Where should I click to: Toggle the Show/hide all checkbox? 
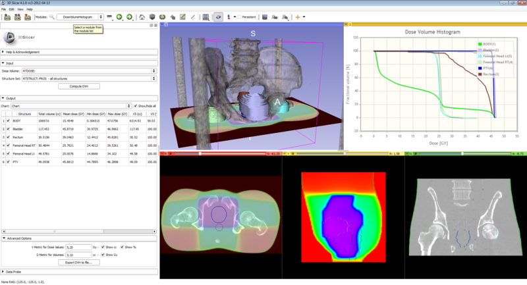tap(136, 106)
